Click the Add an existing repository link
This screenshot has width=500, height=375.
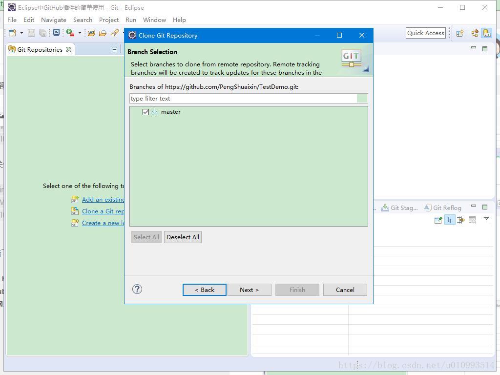pyautogui.click(x=103, y=199)
